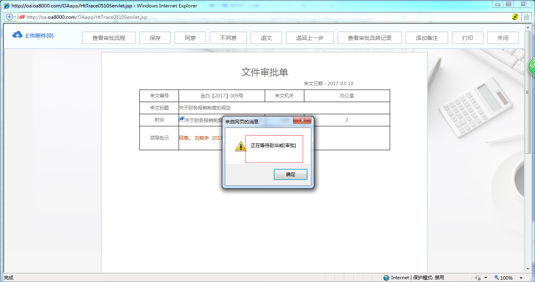Screen dimensions: 535x282
Task: Click the 来文日期：2017-03-10 text
Action: [x=329, y=84]
